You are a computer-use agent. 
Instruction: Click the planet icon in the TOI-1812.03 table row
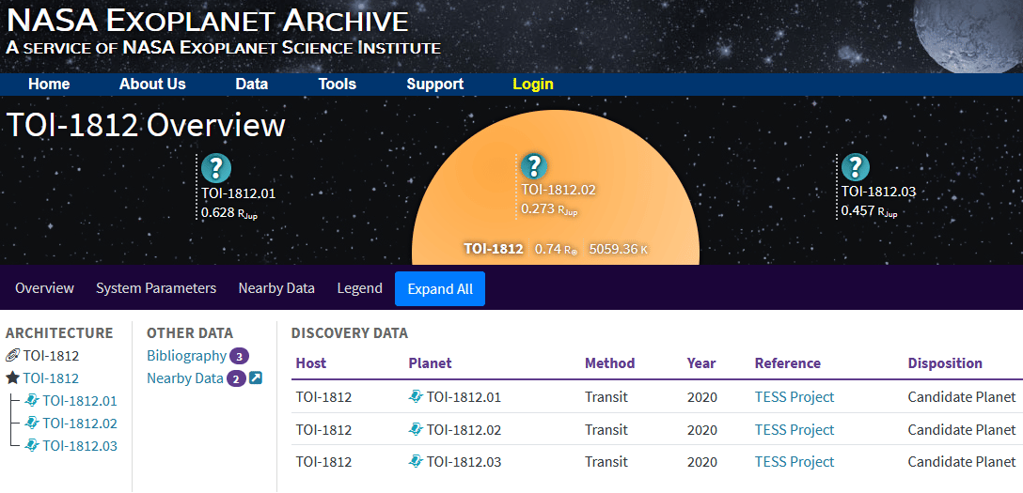tap(416, 462)
